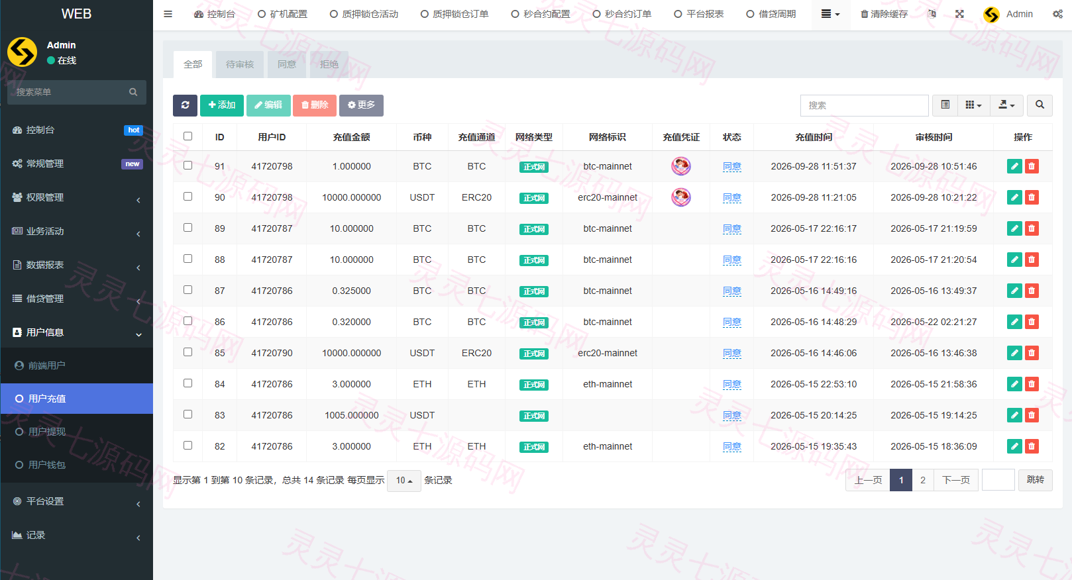Check the row checkbox for ID 87
The image size is (1072, 580).
188,290
